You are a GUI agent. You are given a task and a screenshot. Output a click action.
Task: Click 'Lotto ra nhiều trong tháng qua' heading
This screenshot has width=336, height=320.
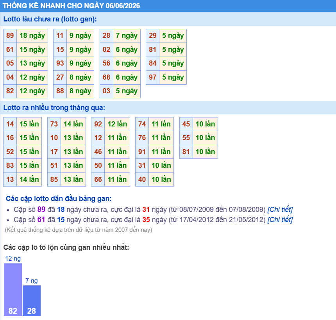point(54,108)
